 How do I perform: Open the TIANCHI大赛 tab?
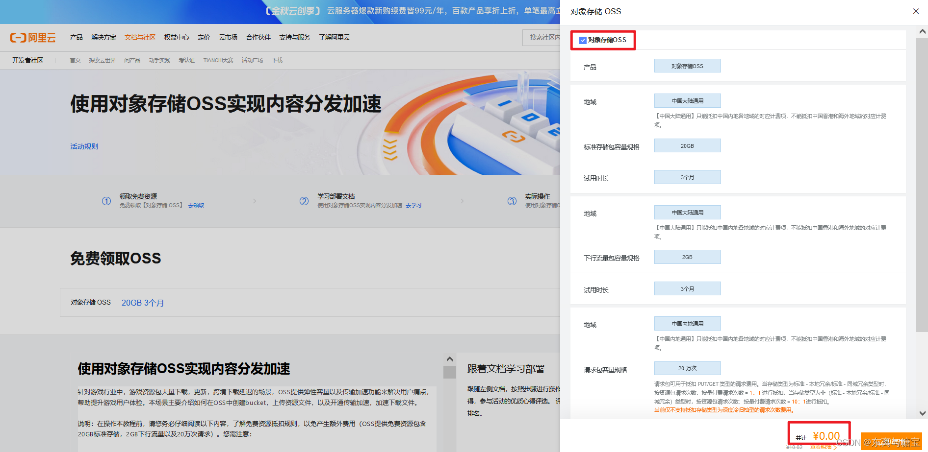(218, 60)
